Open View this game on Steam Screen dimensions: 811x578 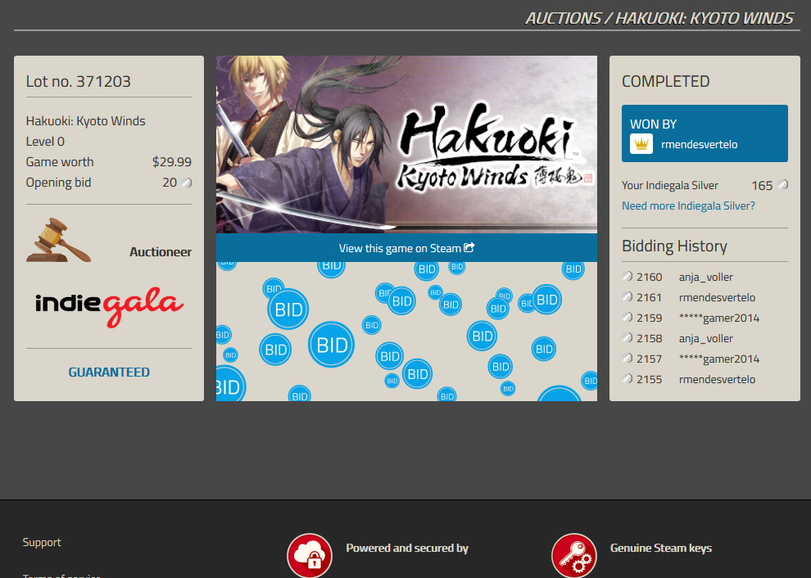click(x=406, y=247)
